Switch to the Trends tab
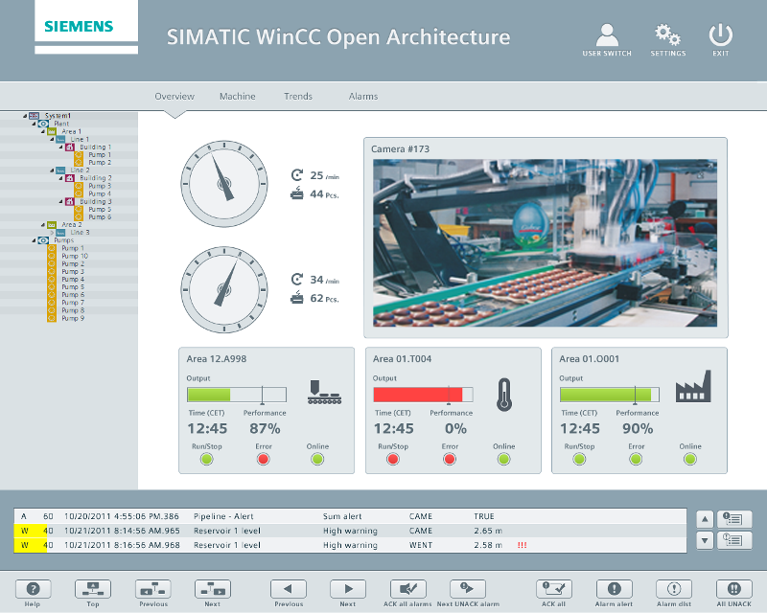This screenshot has height=613, width=767. pyautogui.click(x=298, y=97)
